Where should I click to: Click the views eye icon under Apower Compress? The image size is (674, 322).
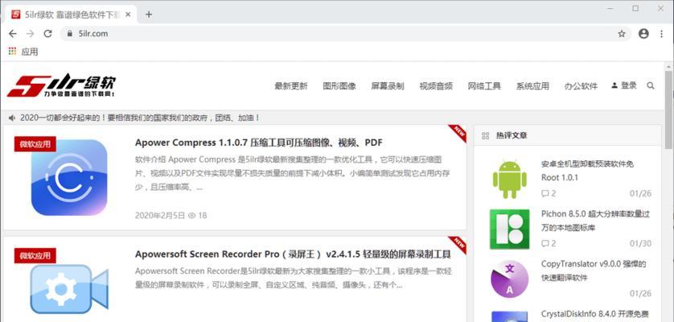(x=192, y=215)
